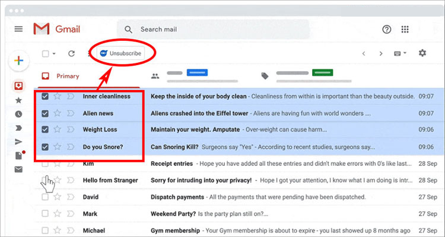The height and width of the screenshot is (237, 445).
Task: Uncheck the Do you Snore? email
Action: coord(45,147)
